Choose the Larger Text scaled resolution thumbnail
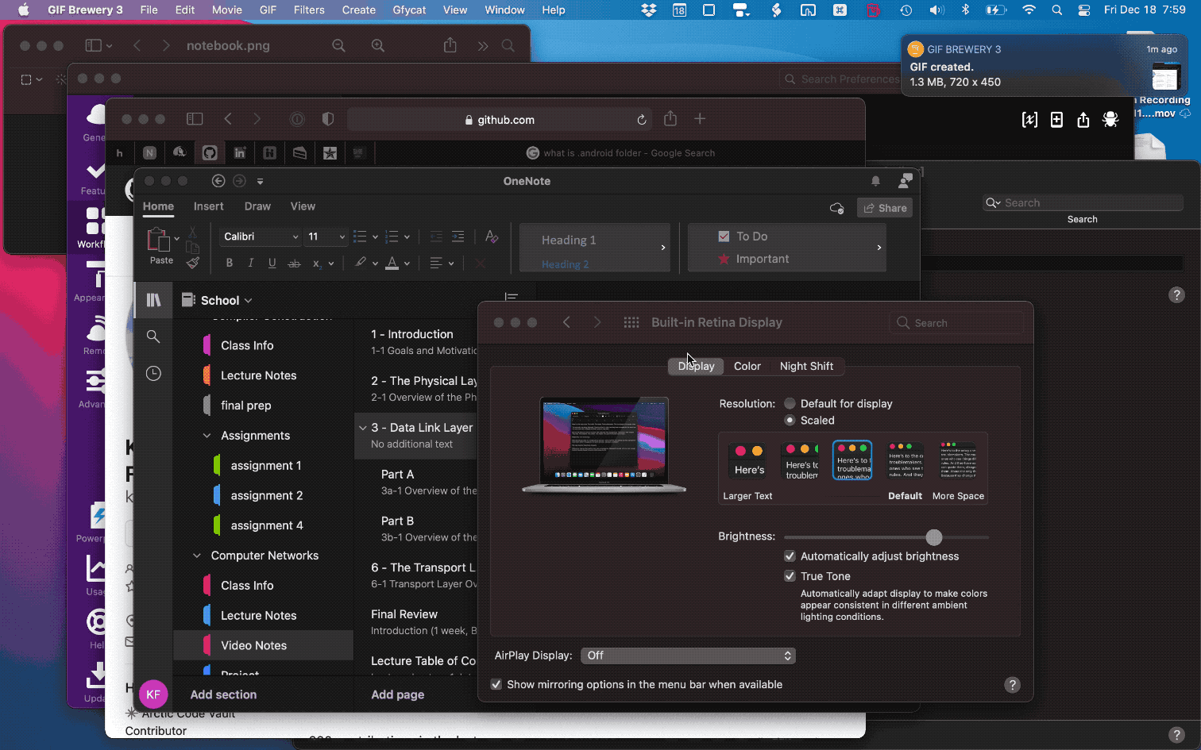1201x750 pixels. pos(747,461)
